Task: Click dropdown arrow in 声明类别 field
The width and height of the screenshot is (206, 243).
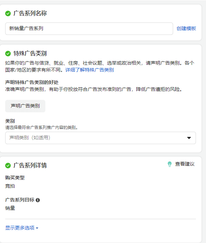Action: [189, 138]
